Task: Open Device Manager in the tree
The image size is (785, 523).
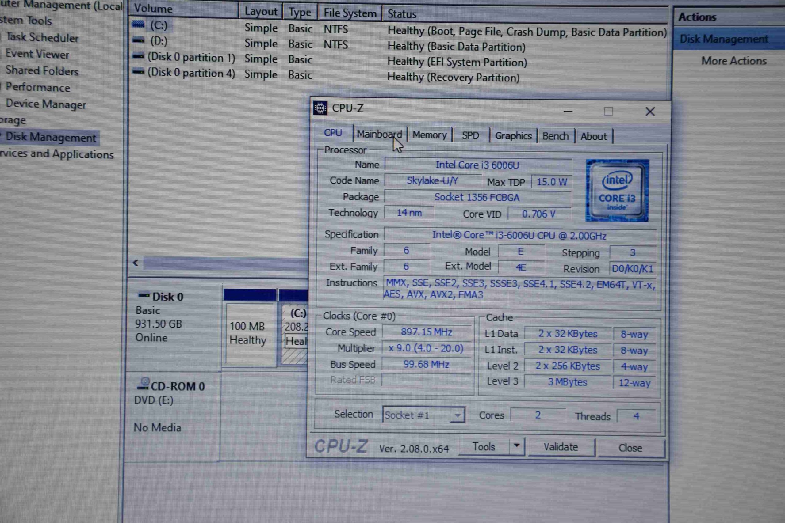Action: tap(46, 104)
